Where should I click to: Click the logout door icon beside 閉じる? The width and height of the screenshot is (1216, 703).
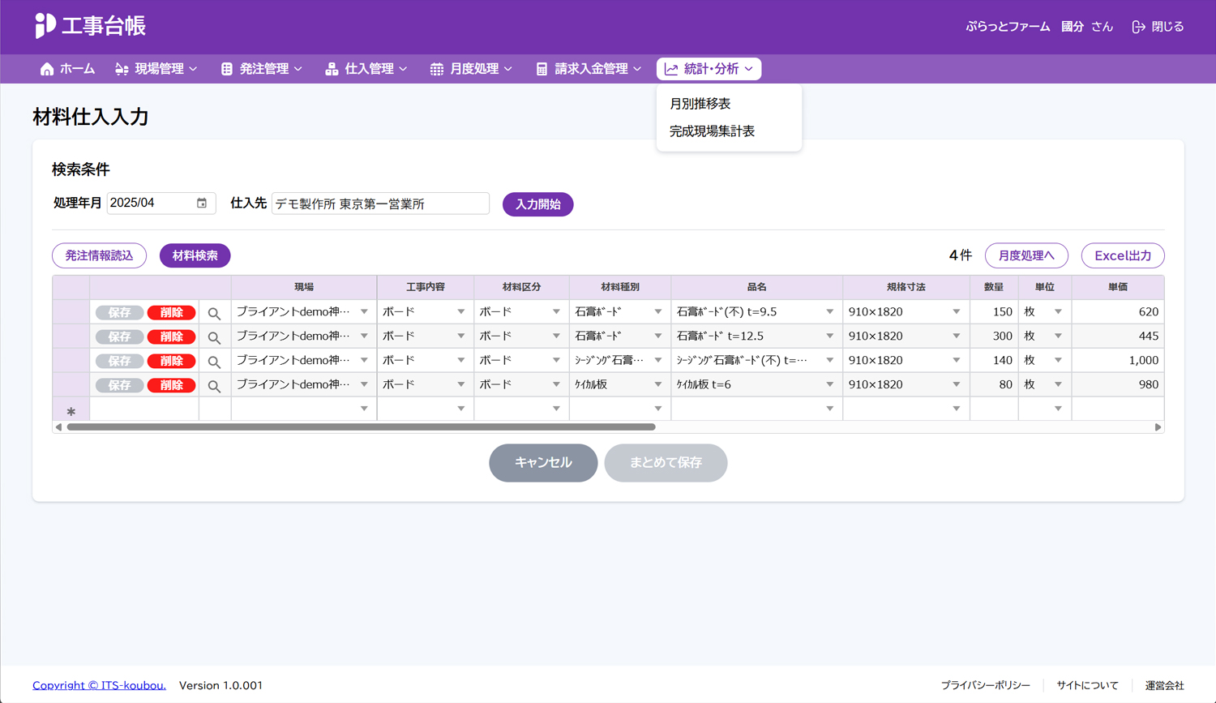(1138, 27)
